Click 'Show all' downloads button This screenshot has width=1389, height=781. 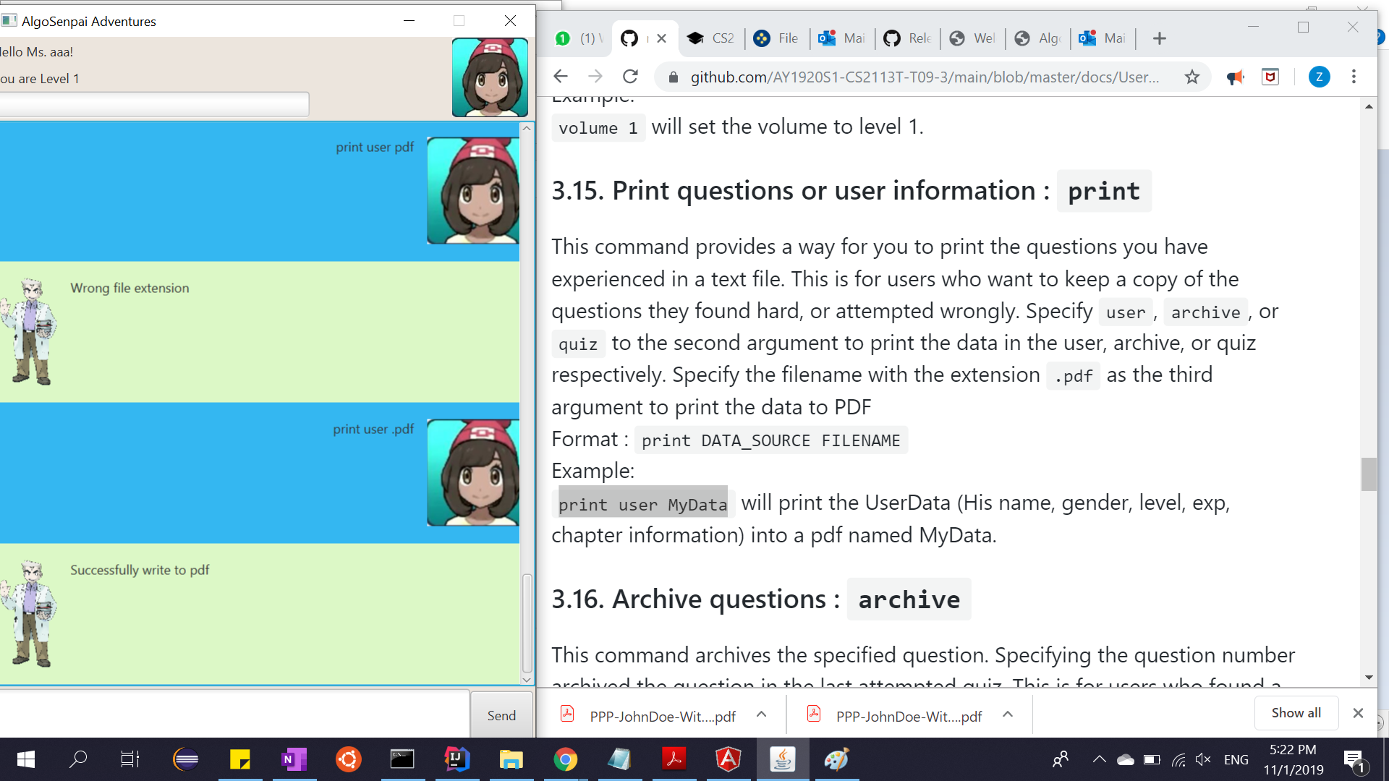[1296, 713]
